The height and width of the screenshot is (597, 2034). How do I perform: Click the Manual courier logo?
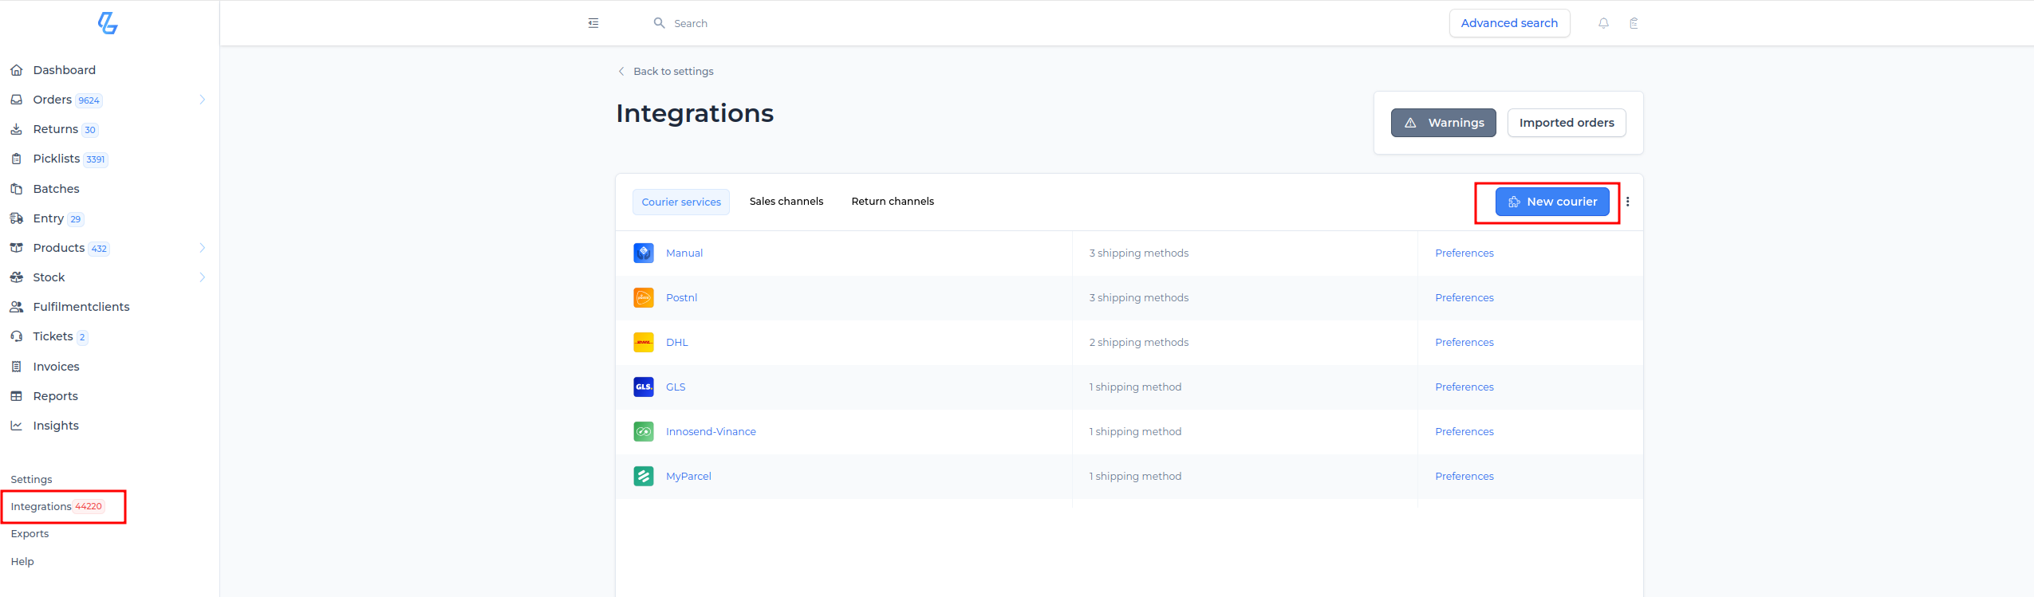(x=644, y=253)
